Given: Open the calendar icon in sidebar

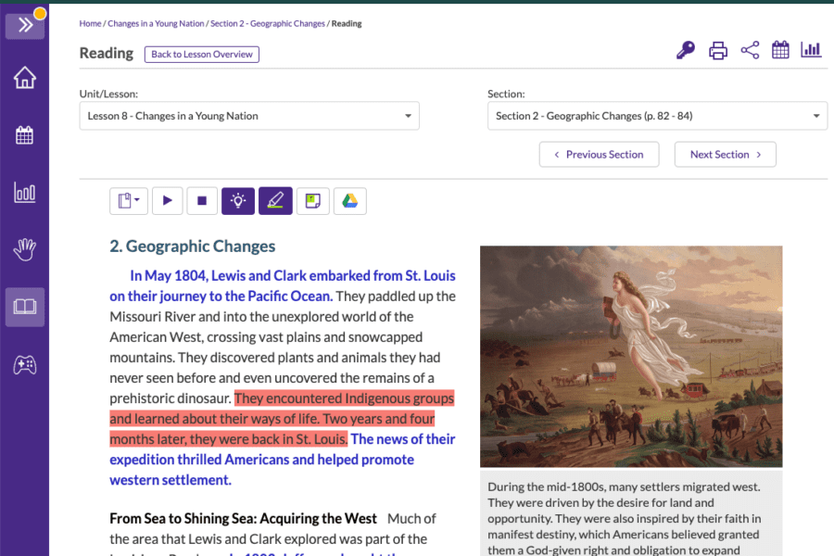Looking at the screenshot, I should pos(24,135).
